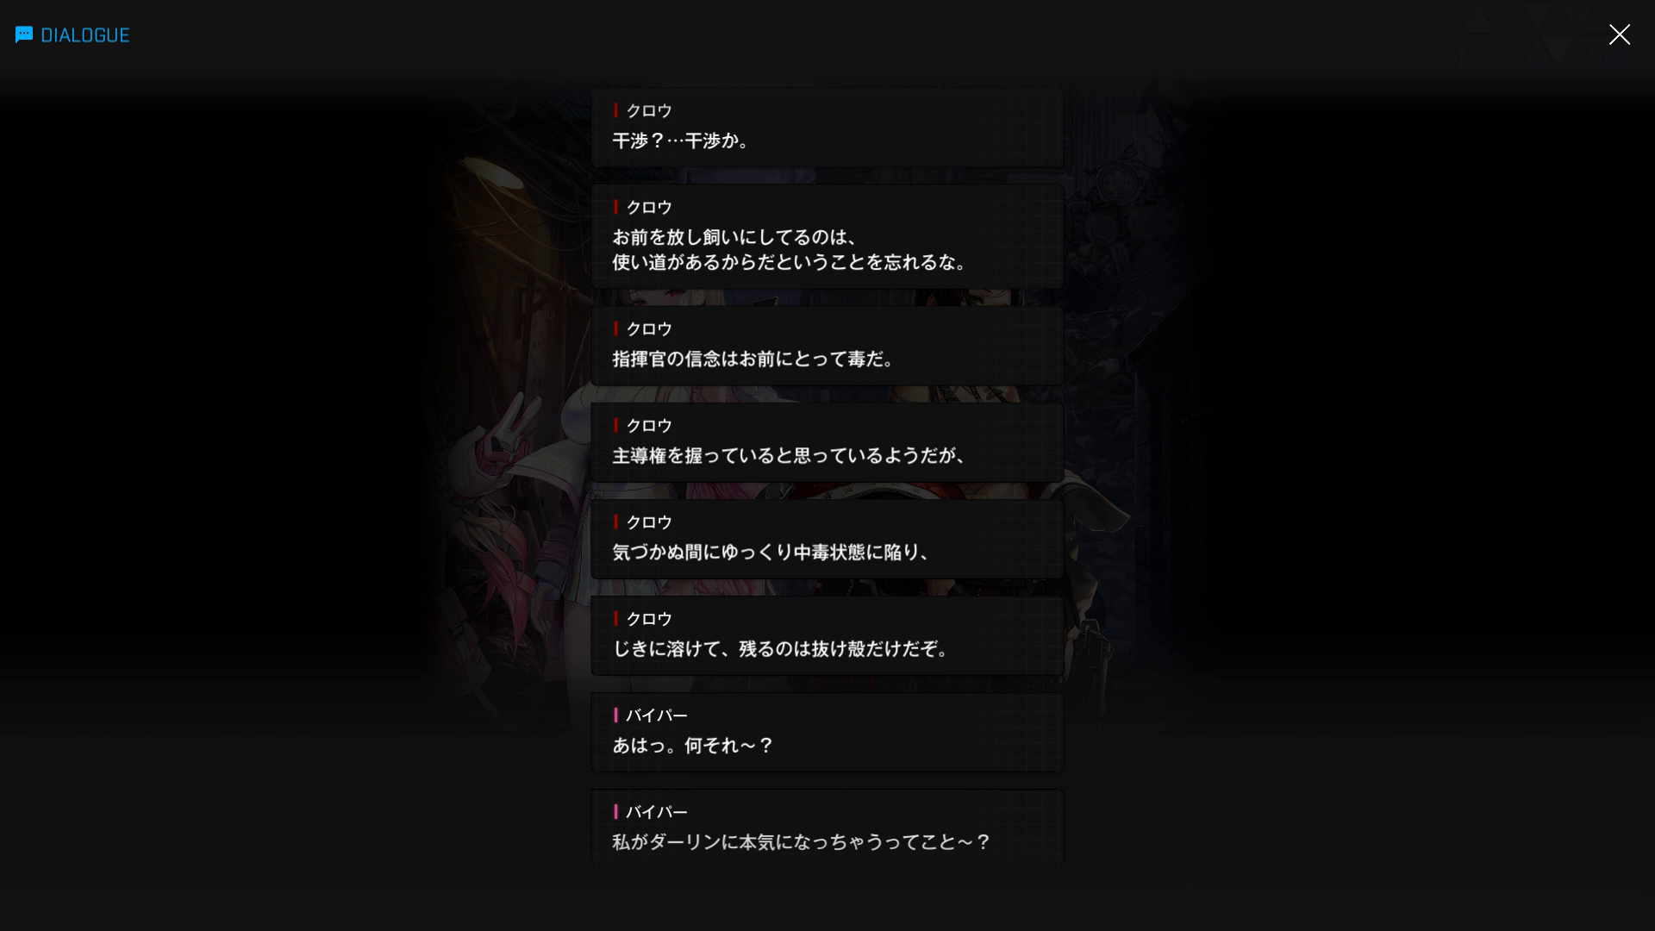Click the first クロウ speaker name
The height and width of the screenshot is (931, 1655).
coord(649,110)
